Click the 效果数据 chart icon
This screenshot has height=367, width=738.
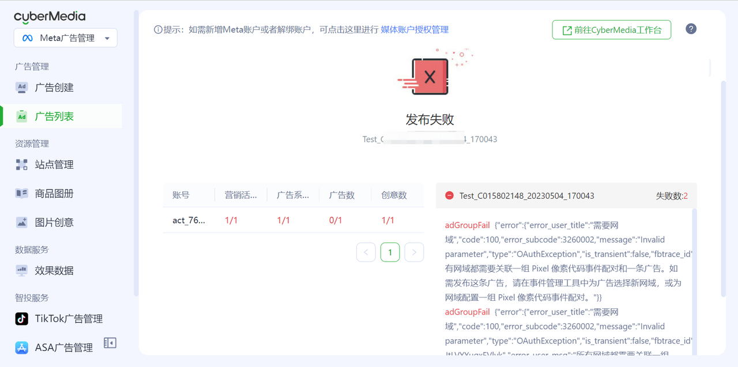[22, 270]
